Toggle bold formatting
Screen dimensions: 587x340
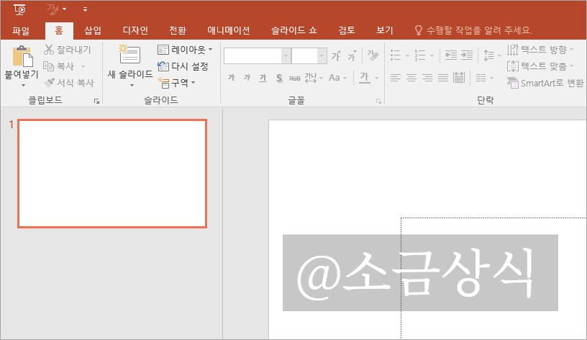pos(232,78)
